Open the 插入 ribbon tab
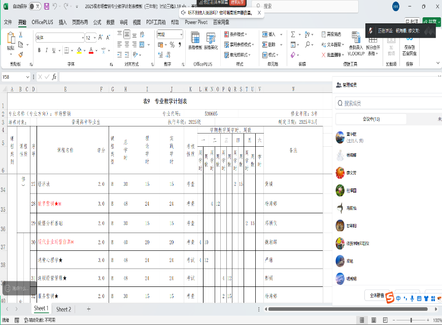 pyautogui.click(x=62, y=22)
